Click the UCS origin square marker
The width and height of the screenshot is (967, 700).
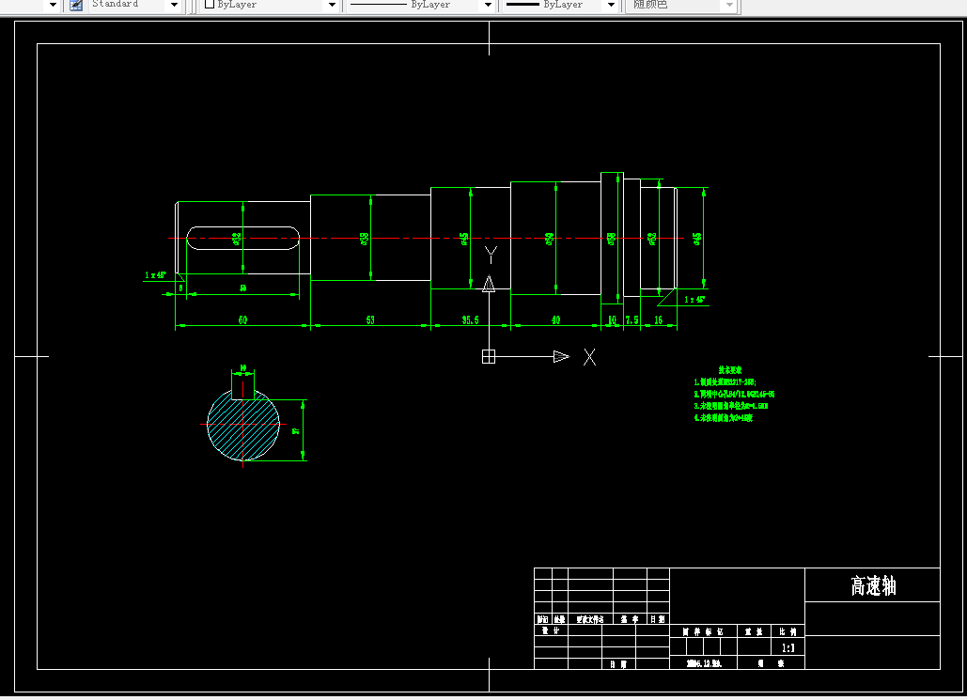[489, 356]
